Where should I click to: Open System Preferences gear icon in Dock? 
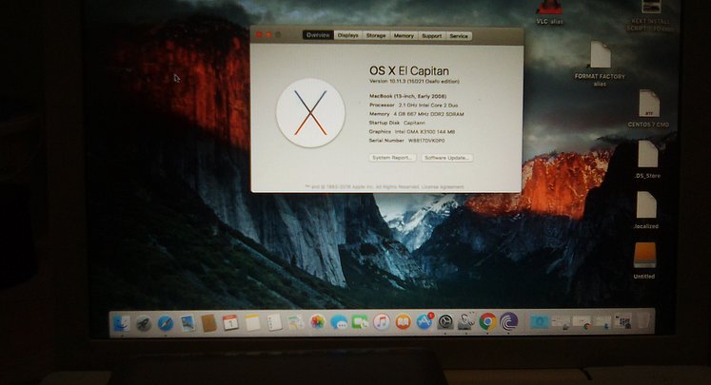point(445,322)
